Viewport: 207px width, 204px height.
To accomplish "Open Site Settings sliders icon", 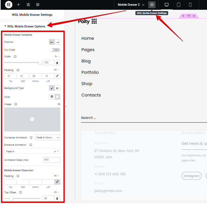I will 28,5.
